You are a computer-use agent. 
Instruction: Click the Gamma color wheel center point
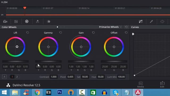(48, 47)
